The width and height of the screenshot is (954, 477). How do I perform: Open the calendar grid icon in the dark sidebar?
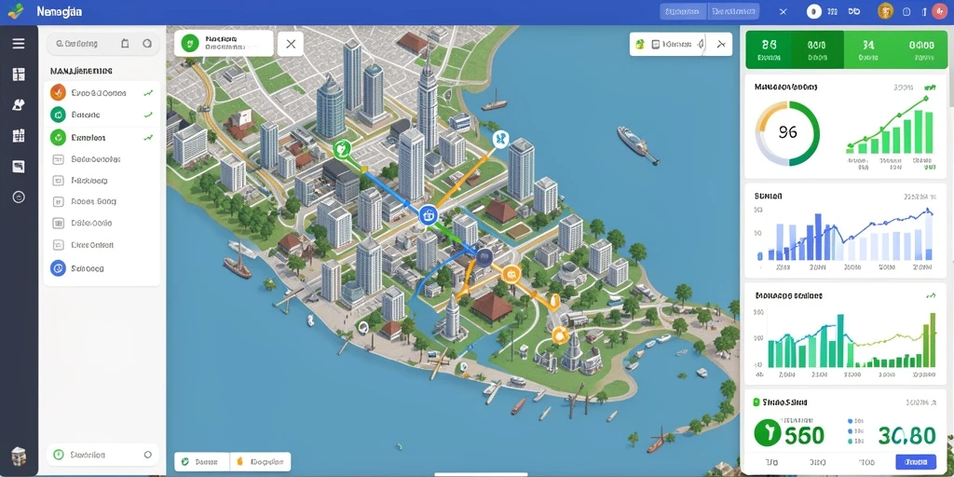(19, 135)
